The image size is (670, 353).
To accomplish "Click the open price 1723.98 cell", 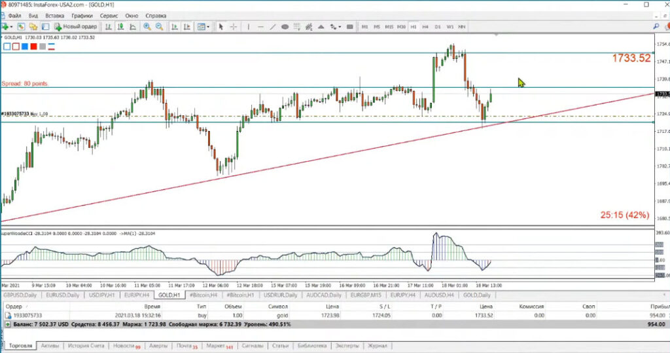I will point(329,316).
